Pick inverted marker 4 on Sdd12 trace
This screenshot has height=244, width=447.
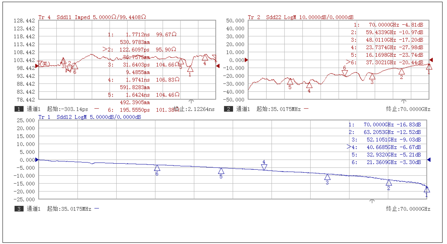coord(264,167)
